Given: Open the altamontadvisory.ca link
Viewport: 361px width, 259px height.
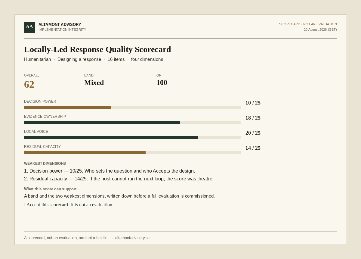Looking at the screenshot, I should (132, 238).
